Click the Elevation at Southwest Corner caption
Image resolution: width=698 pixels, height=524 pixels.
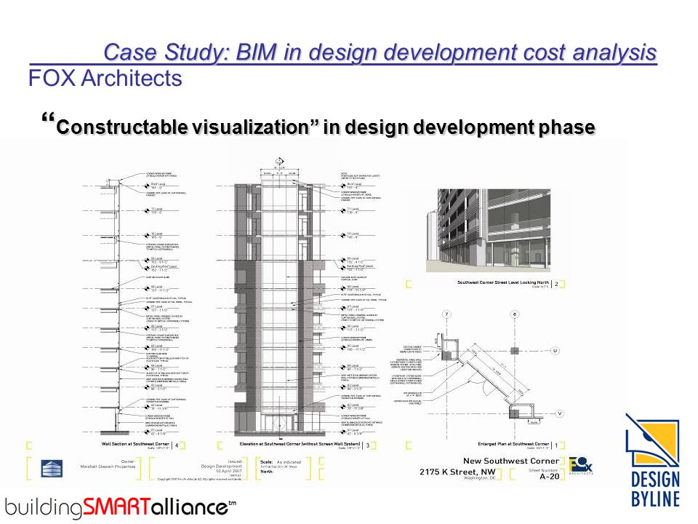300,444
